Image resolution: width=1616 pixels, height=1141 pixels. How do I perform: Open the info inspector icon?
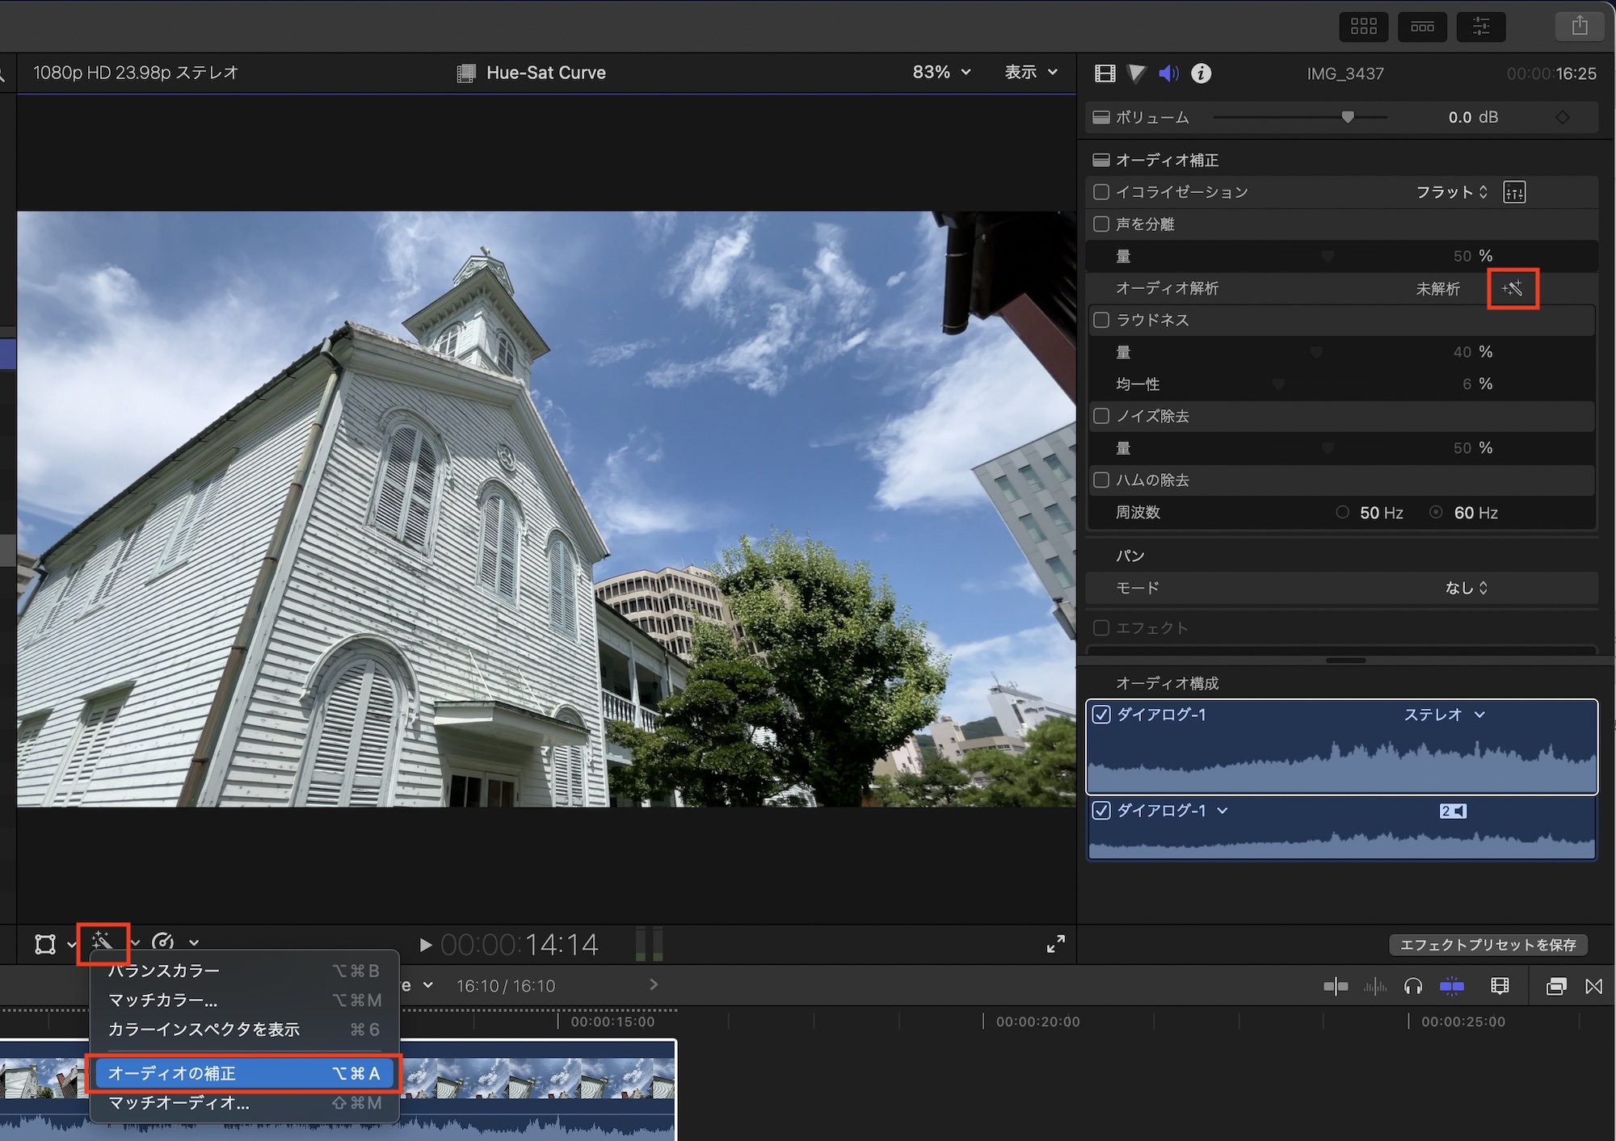click(1201, 73)
